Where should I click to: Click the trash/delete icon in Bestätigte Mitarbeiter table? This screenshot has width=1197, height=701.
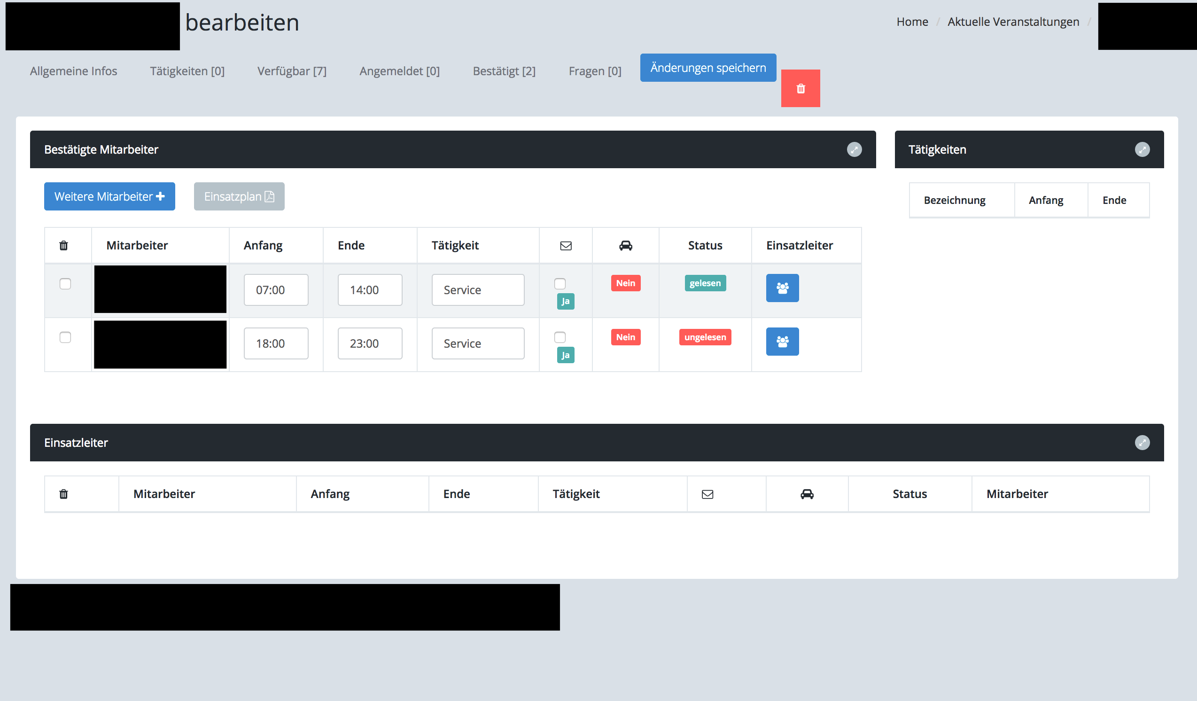pyautogui.click(x=64, y=245)
